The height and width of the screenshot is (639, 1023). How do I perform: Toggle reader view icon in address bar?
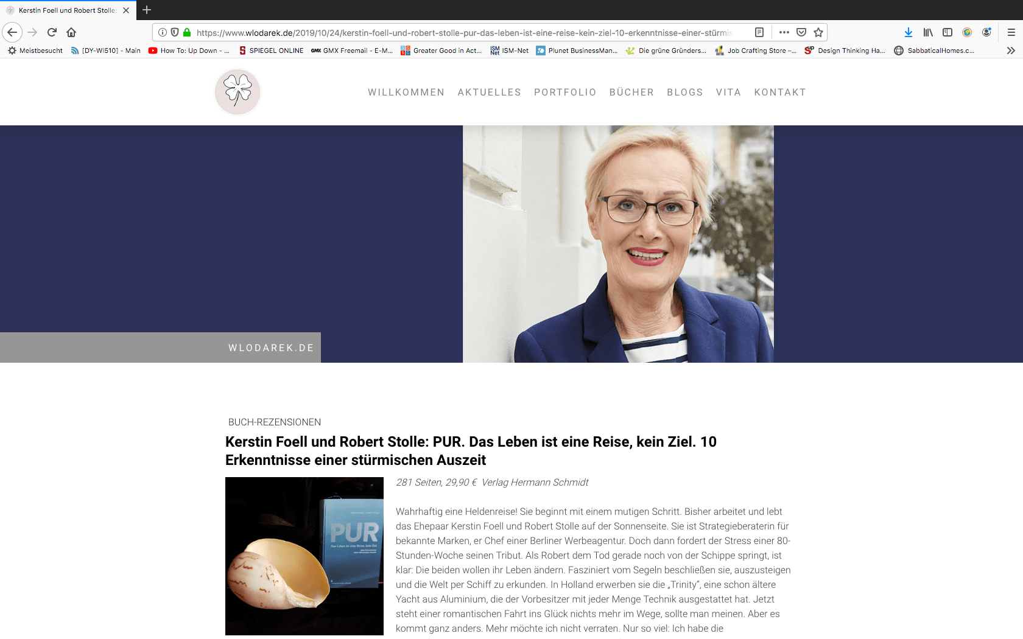[x=759, y=32]
